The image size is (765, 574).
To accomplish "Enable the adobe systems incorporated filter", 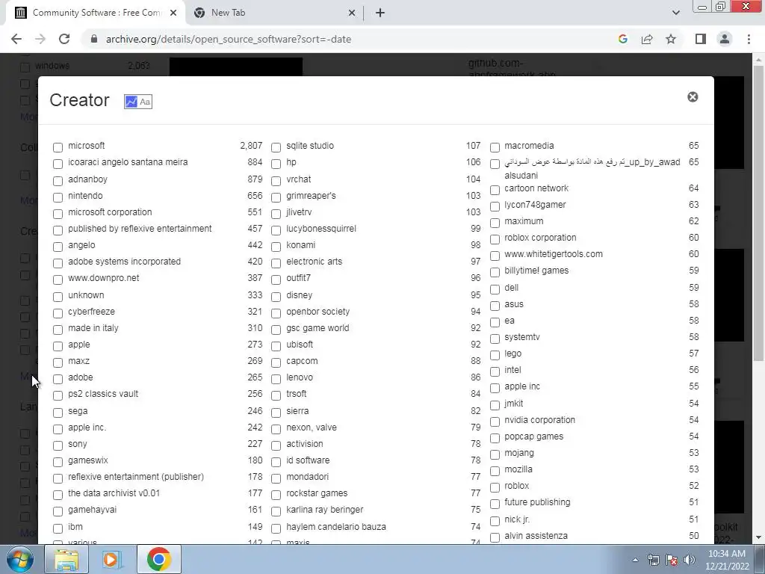I will 58,263.
